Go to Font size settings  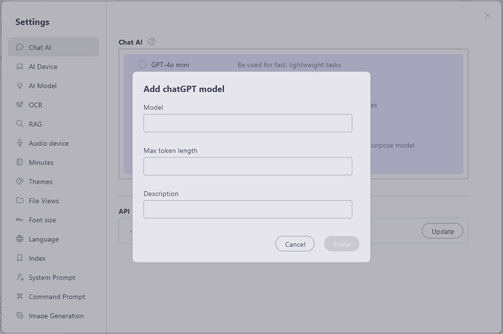pyautogui.click(x=42, y=220)
